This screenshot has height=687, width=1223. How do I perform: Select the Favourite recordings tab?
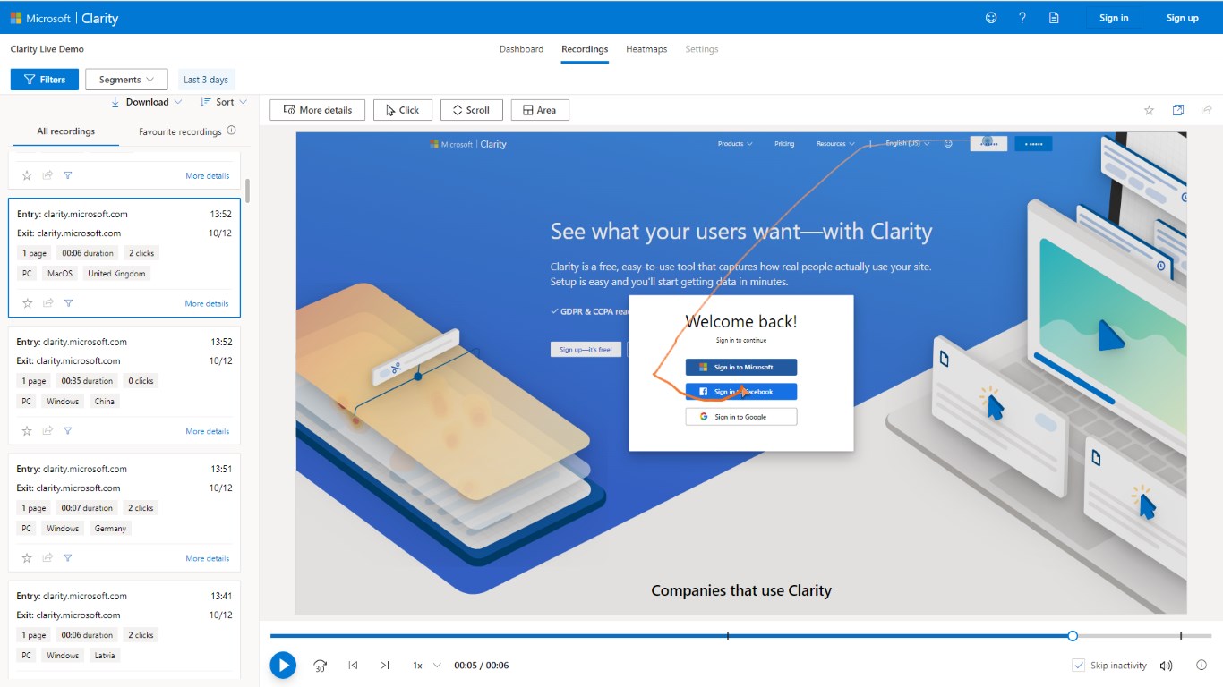click(x=180, y=131)
